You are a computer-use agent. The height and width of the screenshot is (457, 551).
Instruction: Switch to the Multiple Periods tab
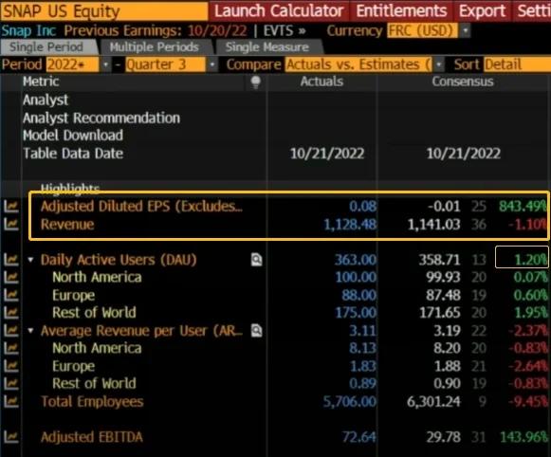tap(155, 47)
